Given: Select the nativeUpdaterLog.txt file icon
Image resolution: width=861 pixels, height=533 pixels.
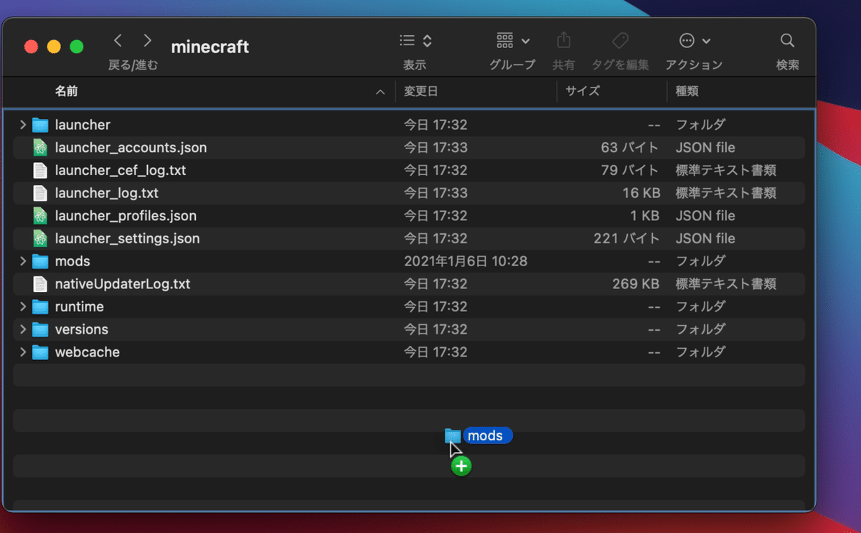Looking at the screenshot, I should tap(40, 284).
